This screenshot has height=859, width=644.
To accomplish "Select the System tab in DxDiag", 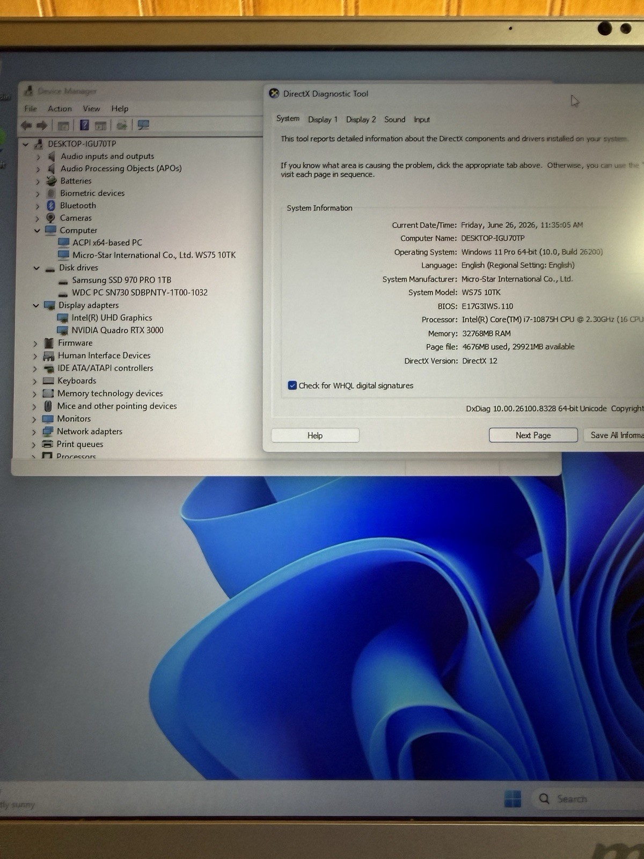I will tap(288, 119).
